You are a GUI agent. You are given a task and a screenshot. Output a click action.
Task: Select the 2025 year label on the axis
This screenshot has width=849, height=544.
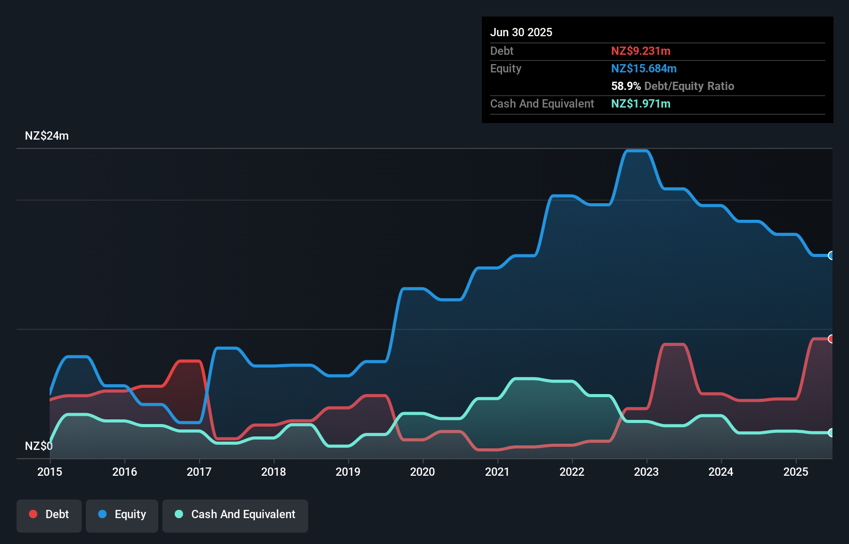point(796,472)
